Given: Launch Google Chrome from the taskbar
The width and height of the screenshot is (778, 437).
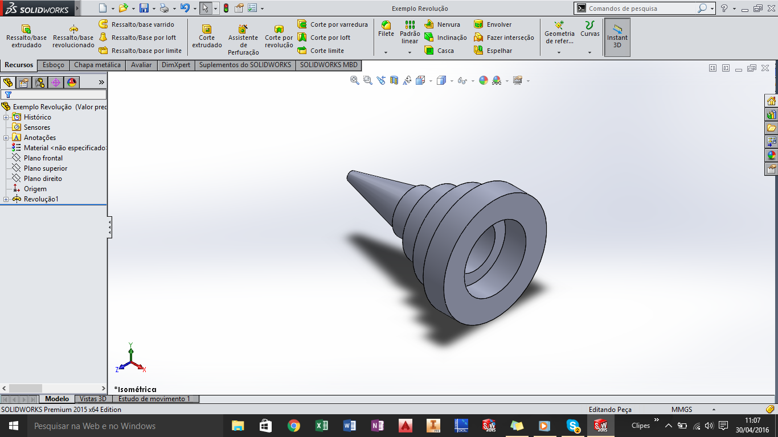Looking at the screenshot, I should pos(293,426).
